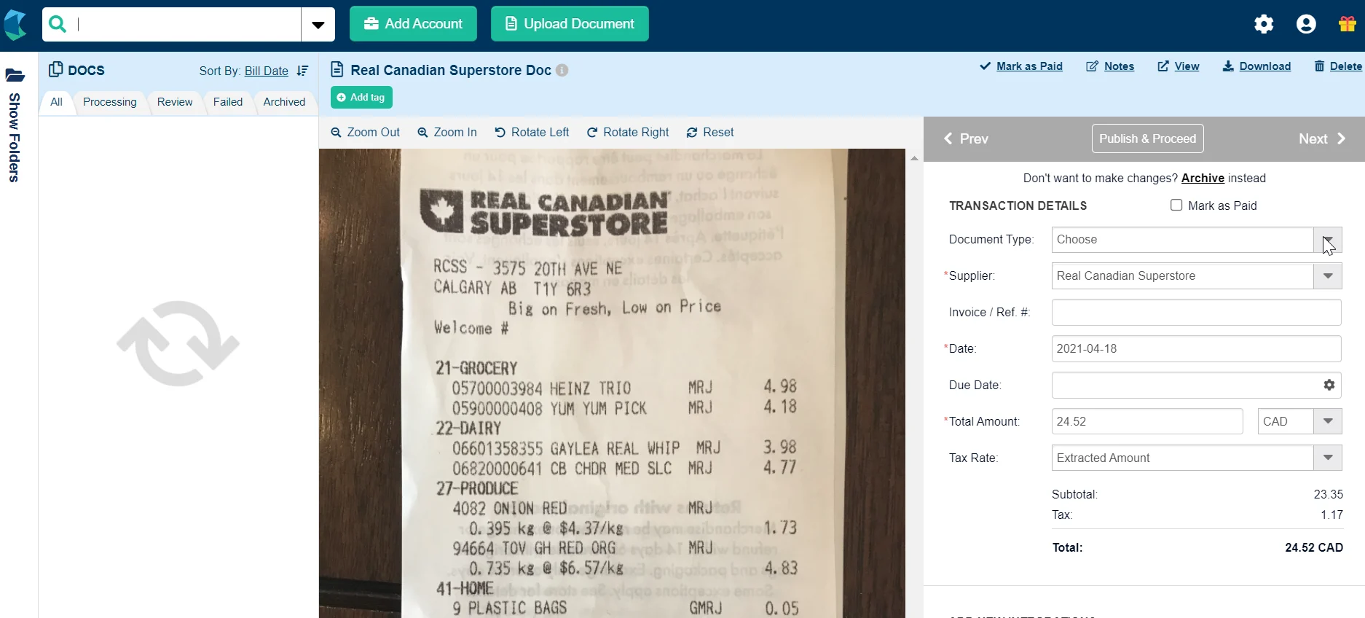Viewport: 1365px width, 618px height.
Task: Click the receipt image preview
Action: pyautogui.click(x=612, y=383)
